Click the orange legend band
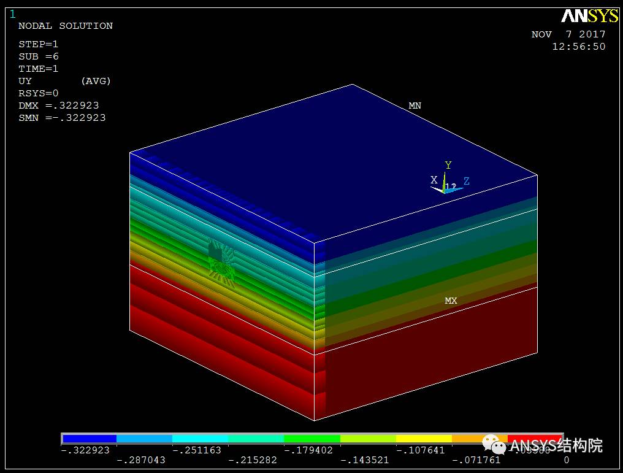This screenshot has height=473, width=623. 480,439
